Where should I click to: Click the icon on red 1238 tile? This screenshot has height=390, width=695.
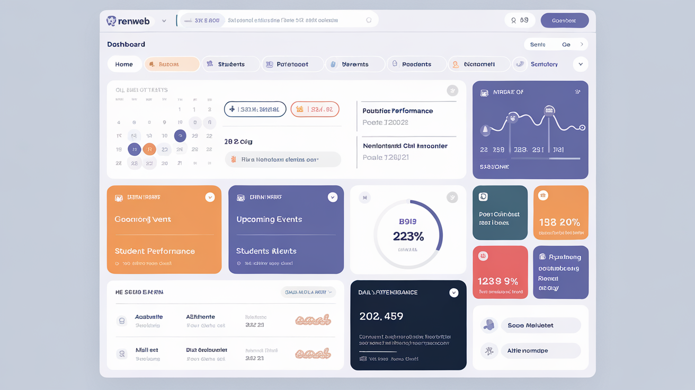483,256
